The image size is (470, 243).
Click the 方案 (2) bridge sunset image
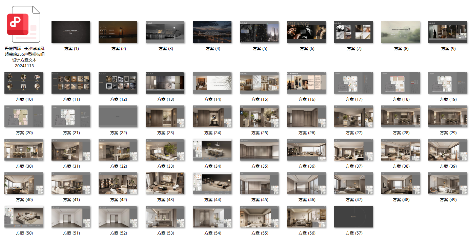coord(118,32)
